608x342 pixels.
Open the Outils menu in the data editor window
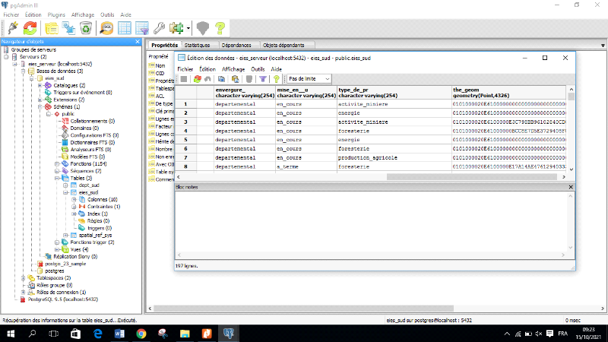pyautogui.click(x=258, y=68)
